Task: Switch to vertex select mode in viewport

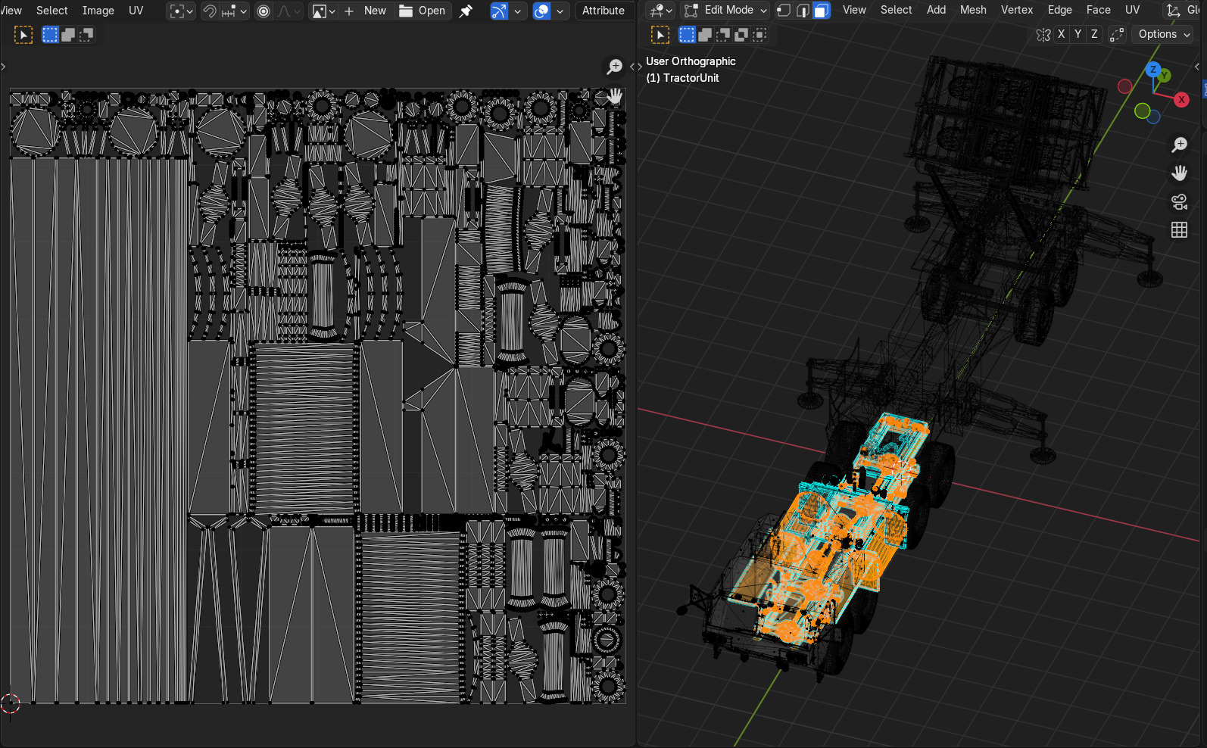Action: [784, 11]
